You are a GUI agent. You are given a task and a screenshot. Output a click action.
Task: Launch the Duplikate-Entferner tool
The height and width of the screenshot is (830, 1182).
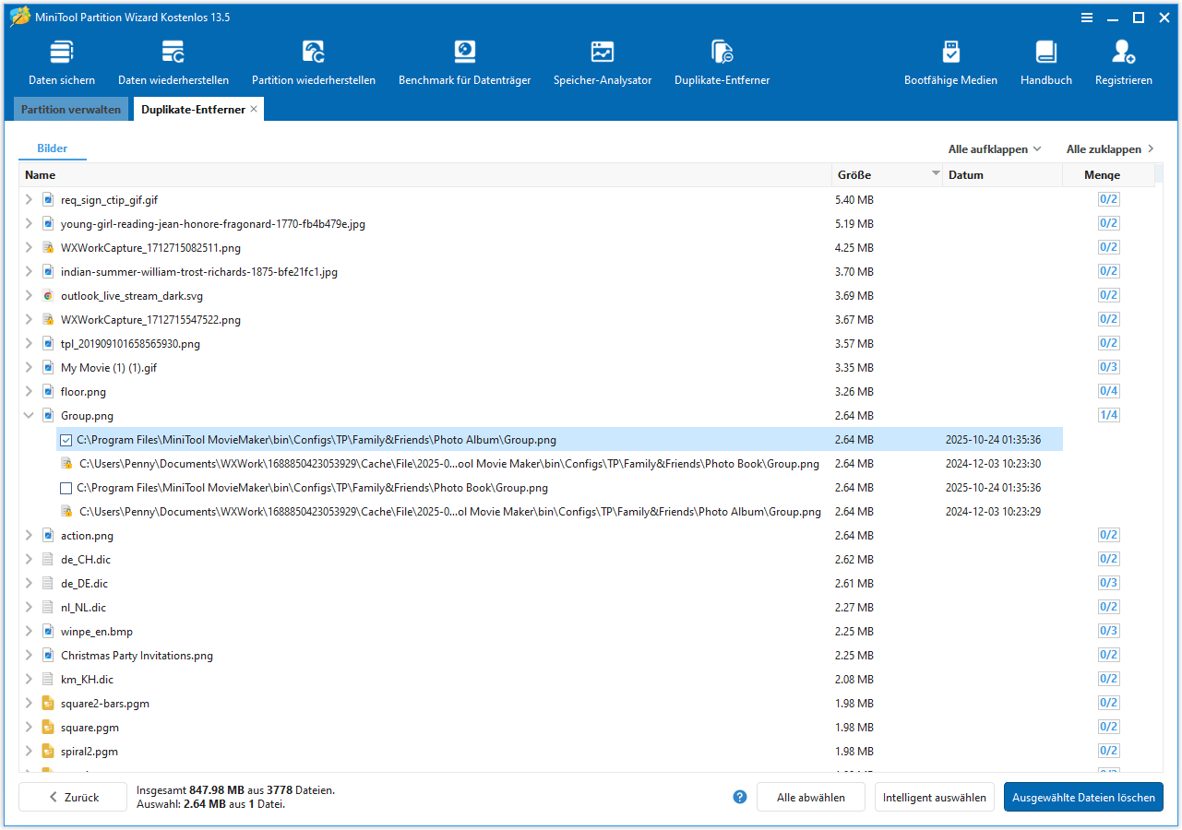(x=722, y=60)
